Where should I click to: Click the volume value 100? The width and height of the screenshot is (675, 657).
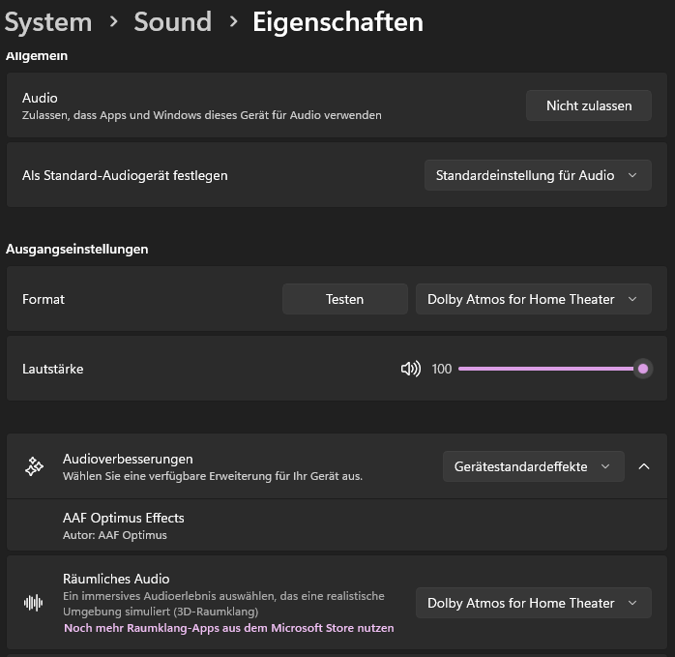click(x=442, y=369)
